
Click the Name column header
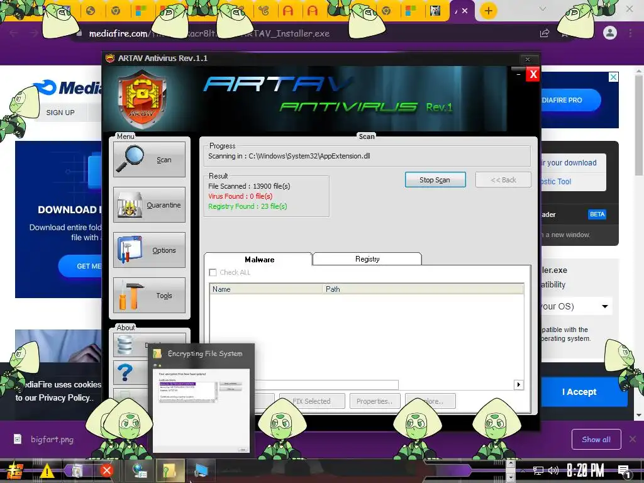click(266, 289)
